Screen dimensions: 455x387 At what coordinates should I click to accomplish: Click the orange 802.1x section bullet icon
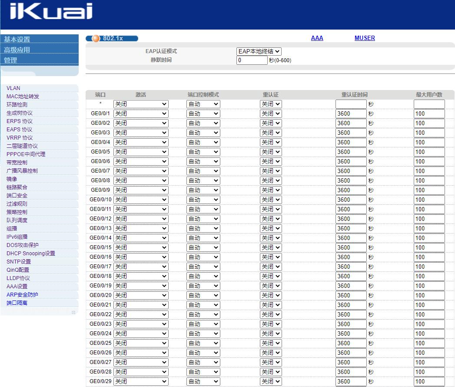[96, 38]
